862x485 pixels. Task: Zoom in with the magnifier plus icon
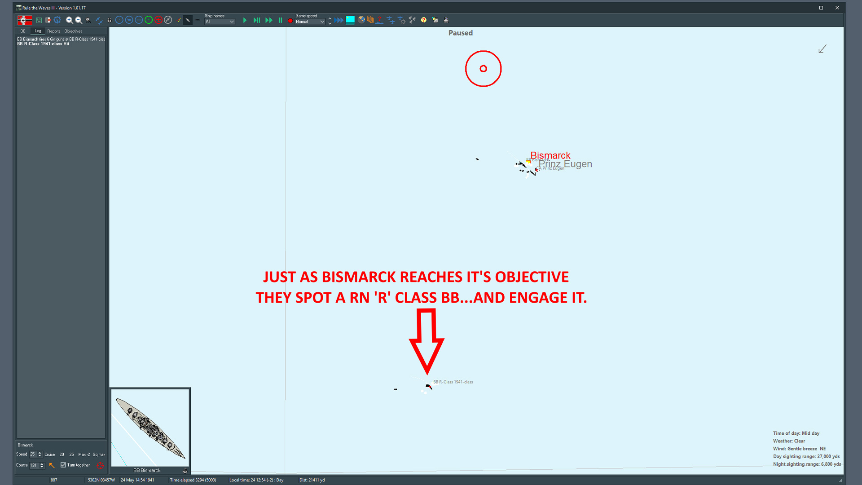(x=69, y=20)
